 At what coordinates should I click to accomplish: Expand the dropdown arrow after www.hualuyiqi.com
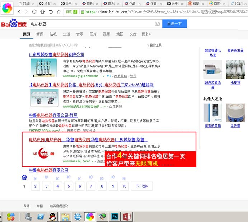click(x=104, y=76)
